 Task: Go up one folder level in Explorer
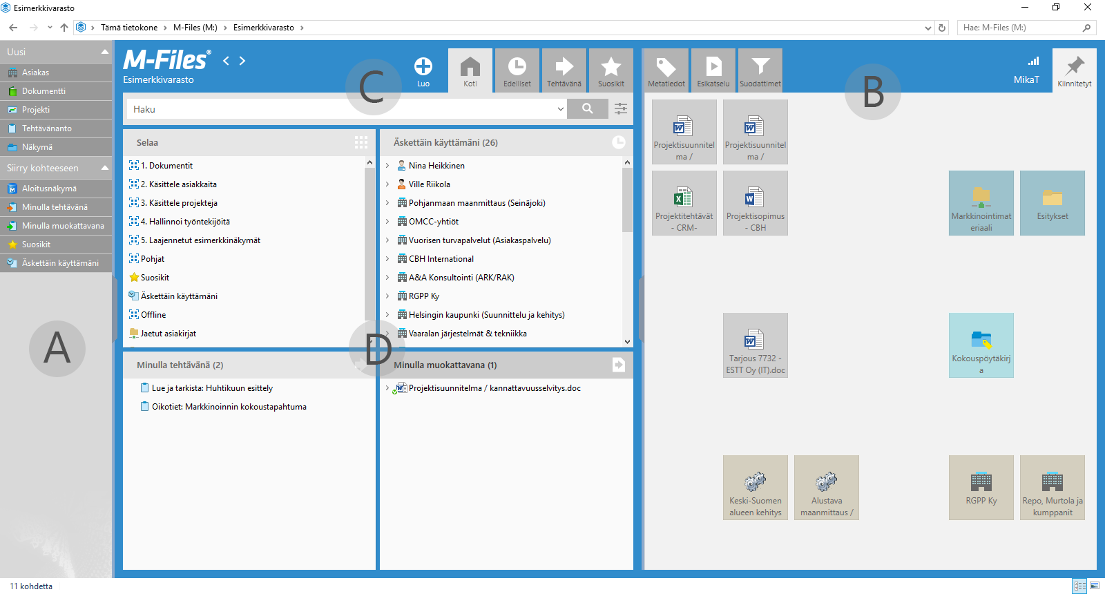coord(64,28)
